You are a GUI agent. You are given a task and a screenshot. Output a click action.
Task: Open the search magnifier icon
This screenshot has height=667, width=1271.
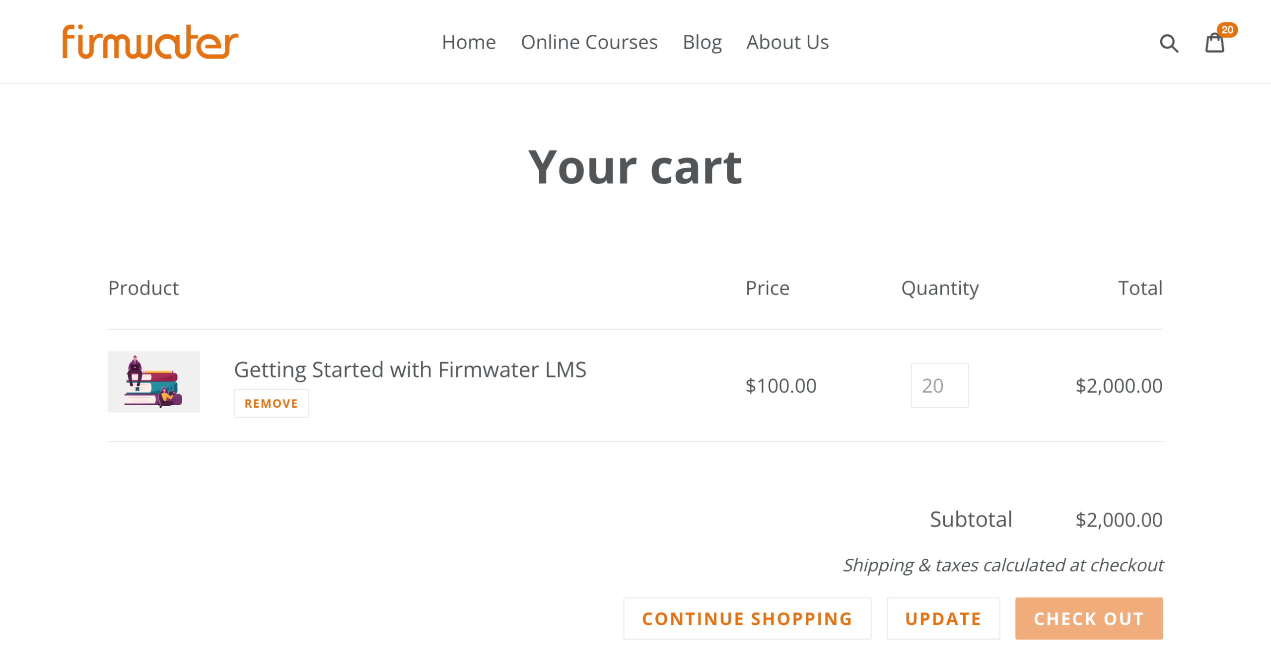(1169, 43)
